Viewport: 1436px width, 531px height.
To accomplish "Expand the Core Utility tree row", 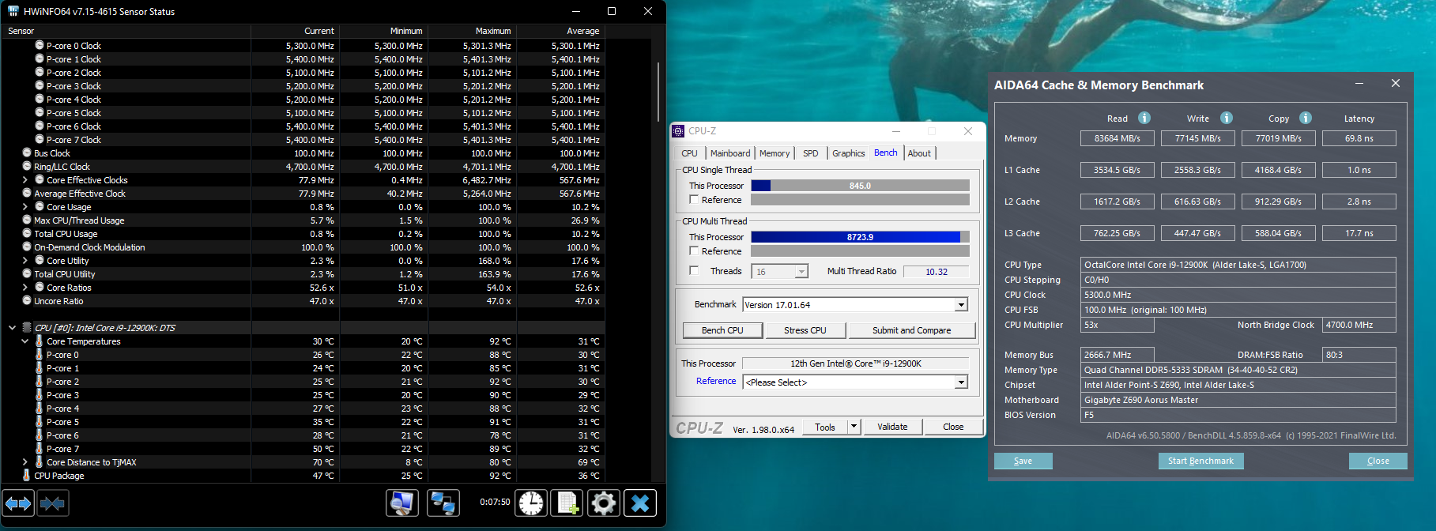I will [24, 260].
